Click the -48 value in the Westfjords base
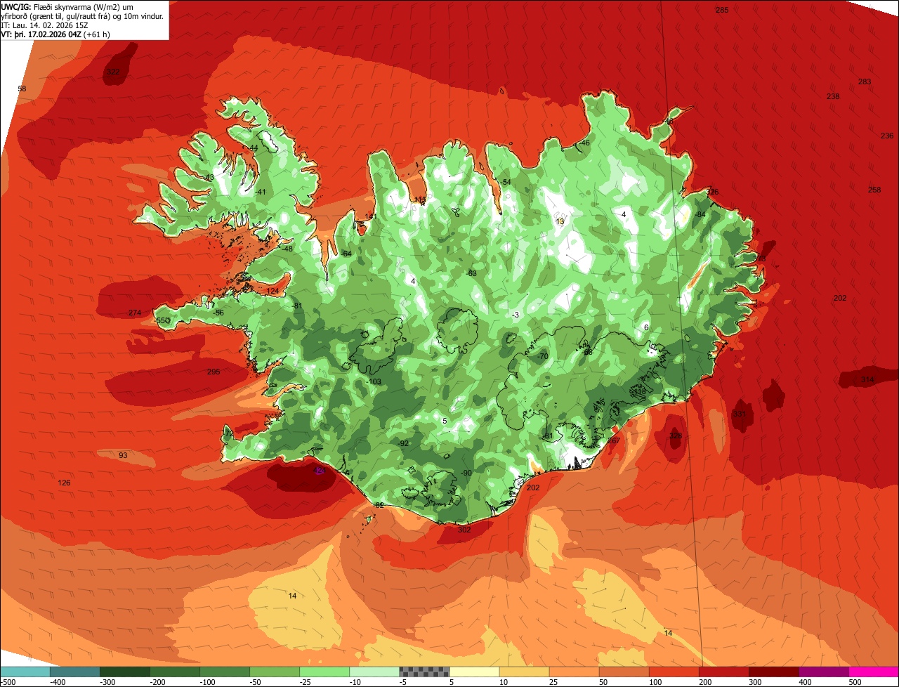Image resolution: width=899 pixels, height=687 pixels. coord(287,249)
